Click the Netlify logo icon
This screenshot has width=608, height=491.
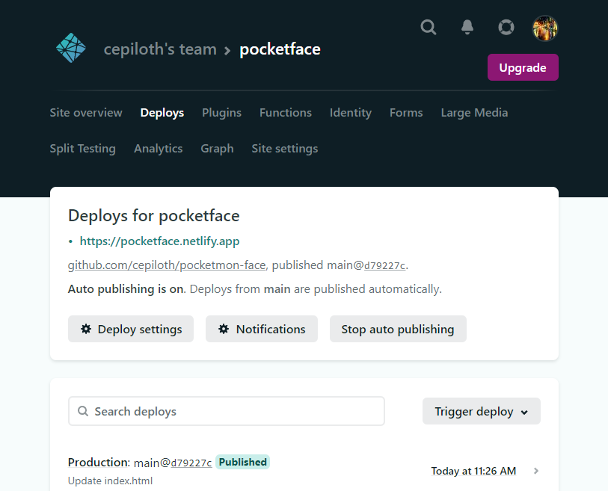coord(71,48)
